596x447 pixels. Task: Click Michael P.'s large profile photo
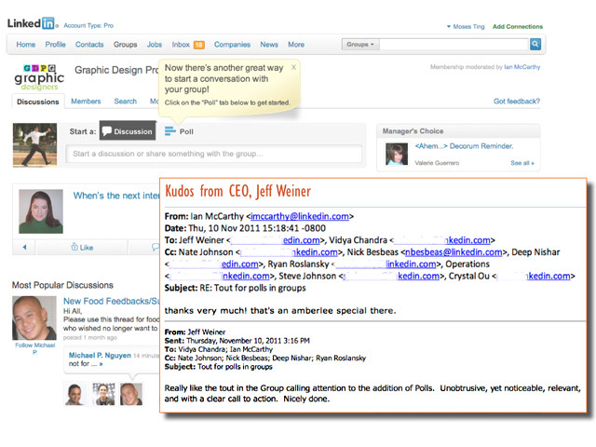coord(34,318)
